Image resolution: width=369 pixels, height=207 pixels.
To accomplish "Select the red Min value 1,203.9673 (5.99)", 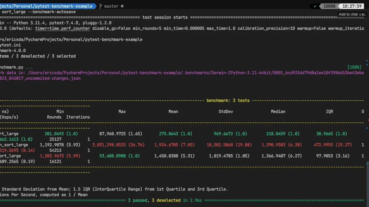I will tap(60, 155).
